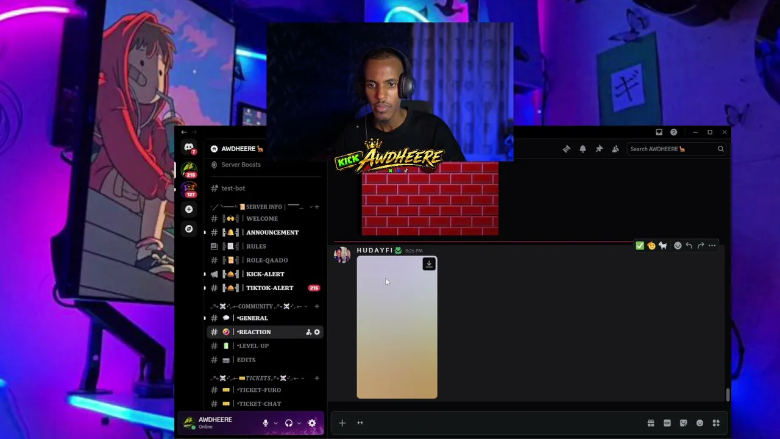Open the Threads icon in channel header
Viewport: 780px width, 439px height.
566,149
